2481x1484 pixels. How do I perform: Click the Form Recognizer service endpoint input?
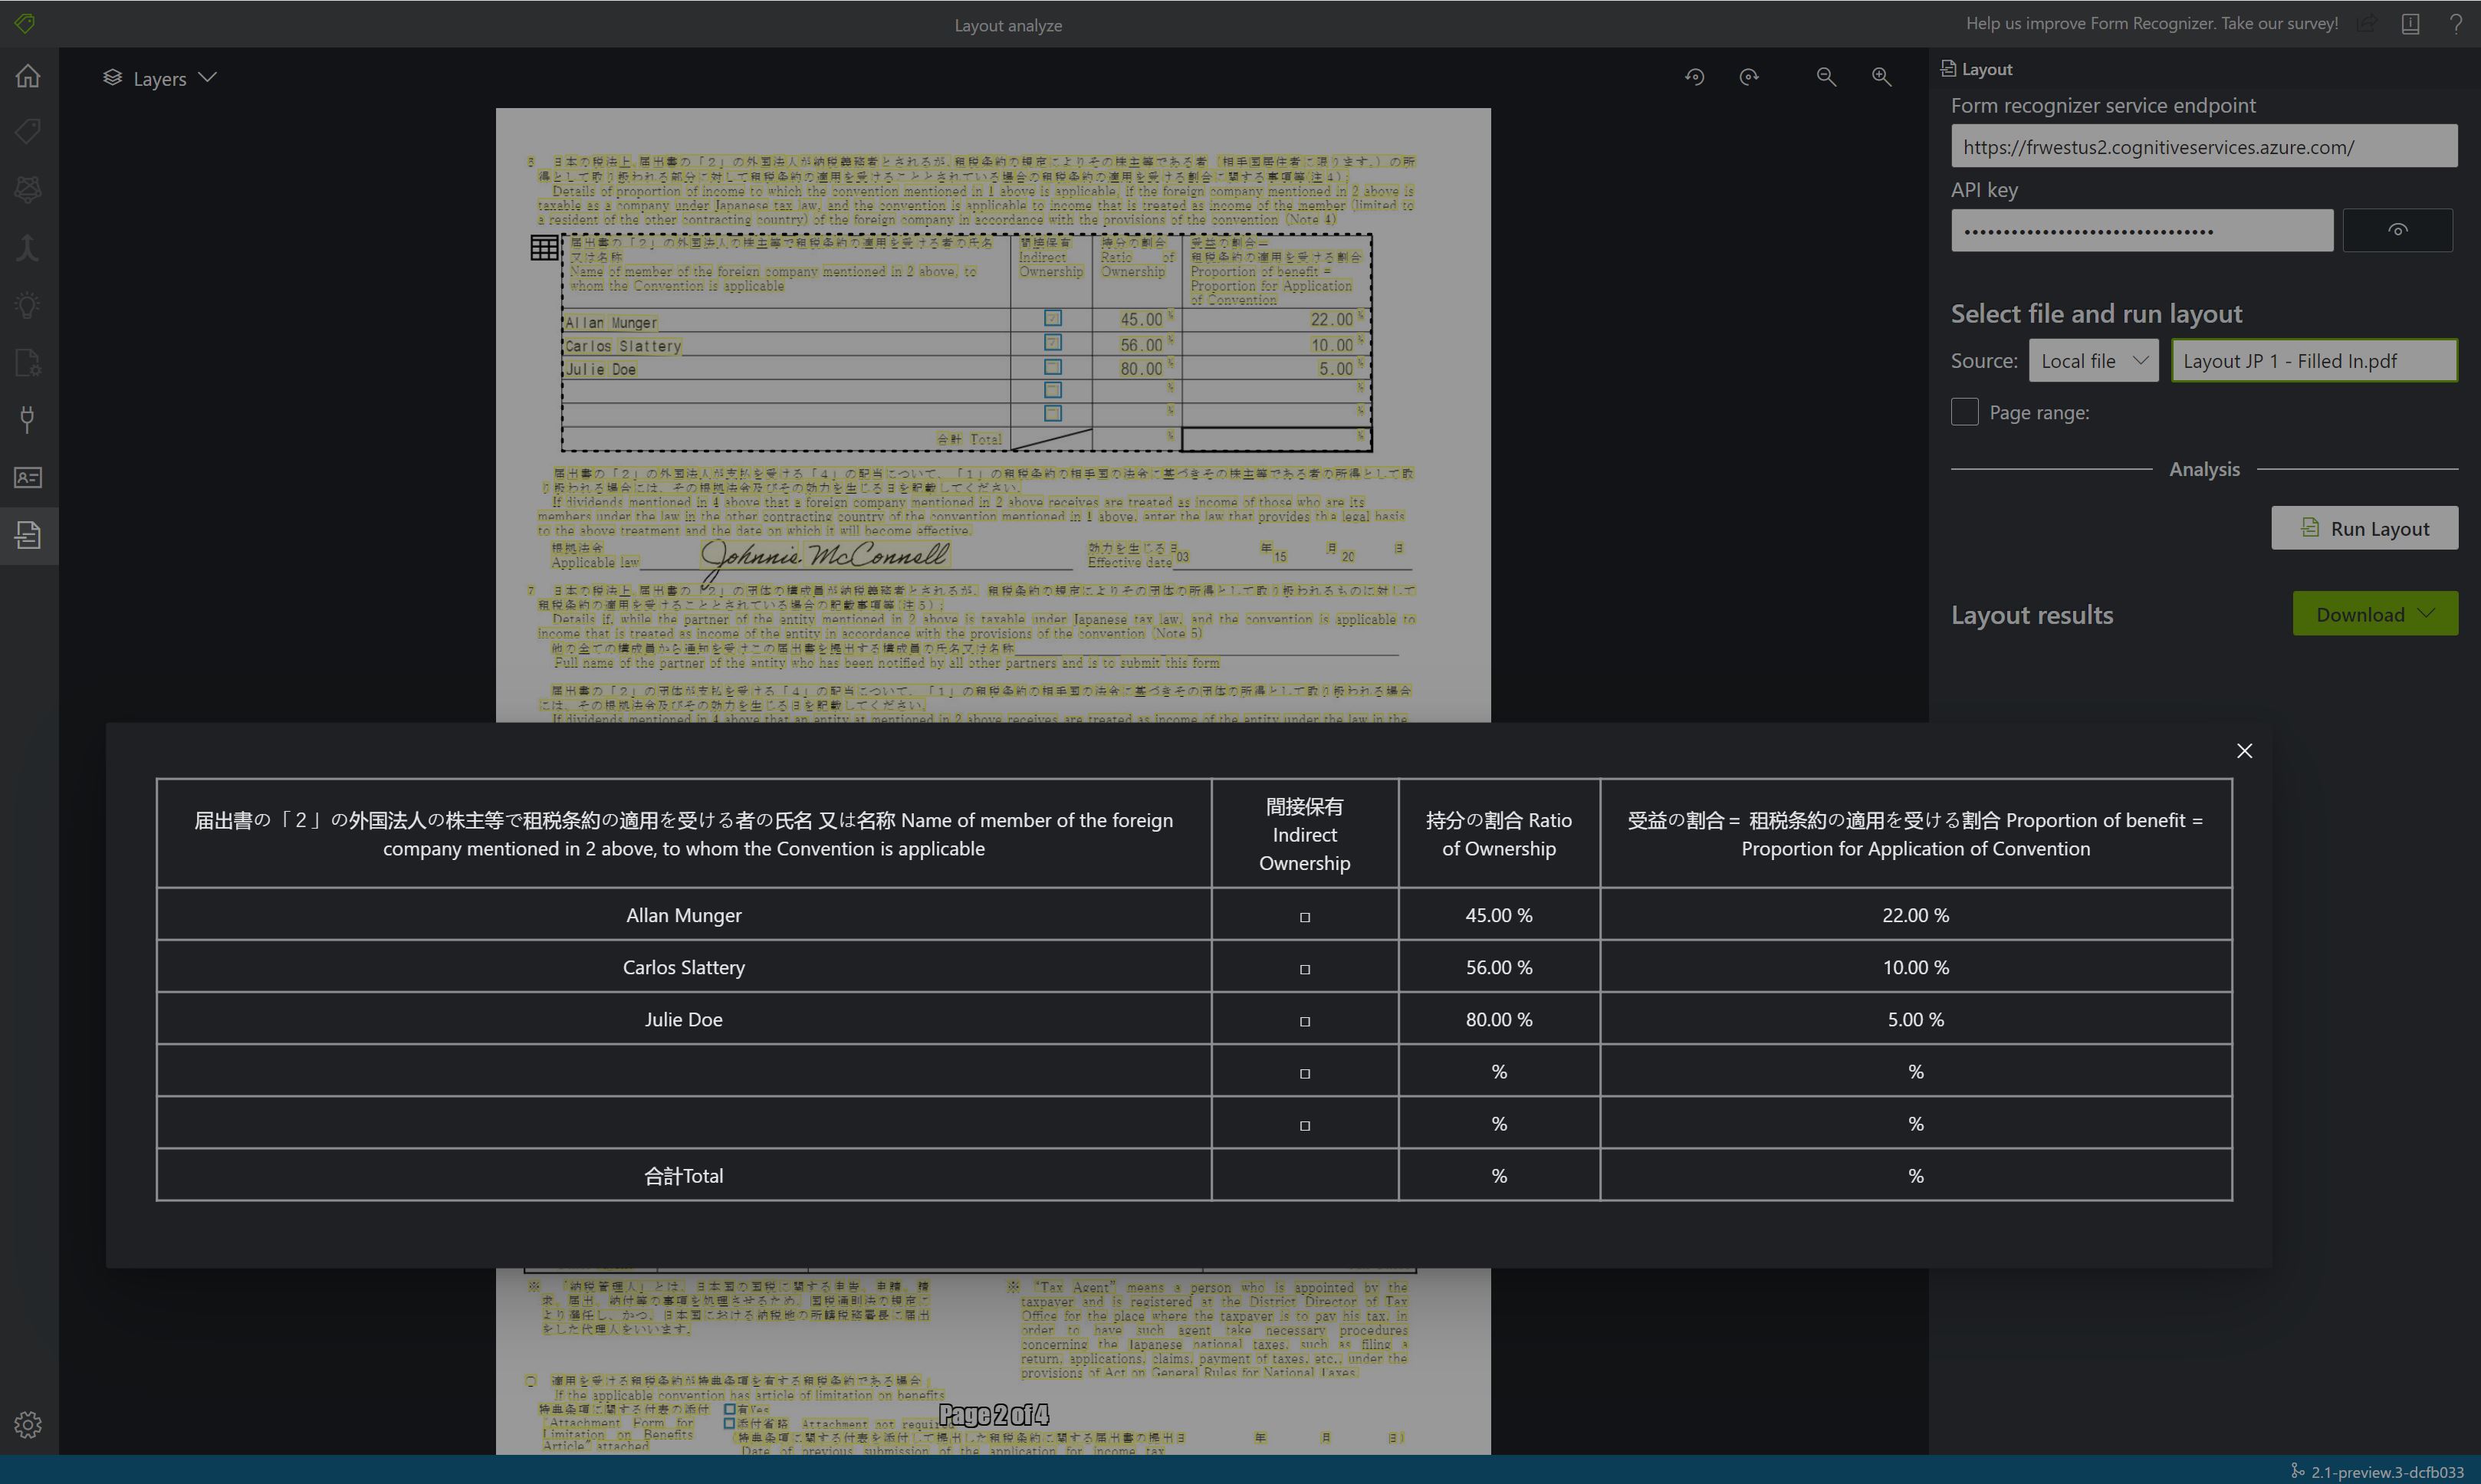click(x=2202, y=145)
